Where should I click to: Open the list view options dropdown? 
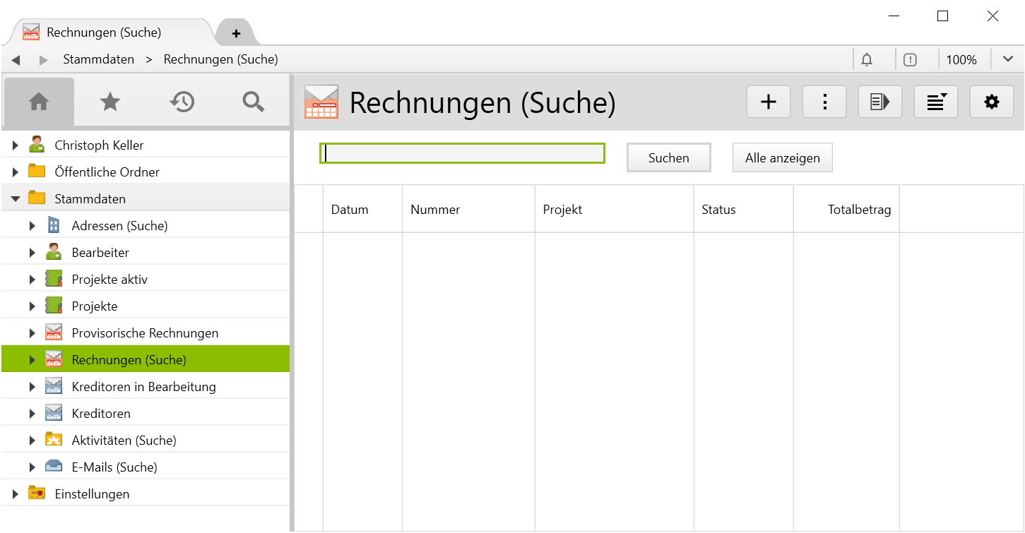[x=935, y=102]
